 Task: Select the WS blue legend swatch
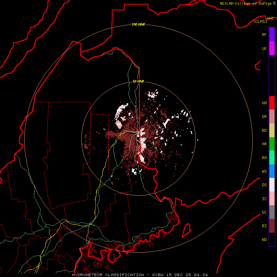[x=272, y=171]
